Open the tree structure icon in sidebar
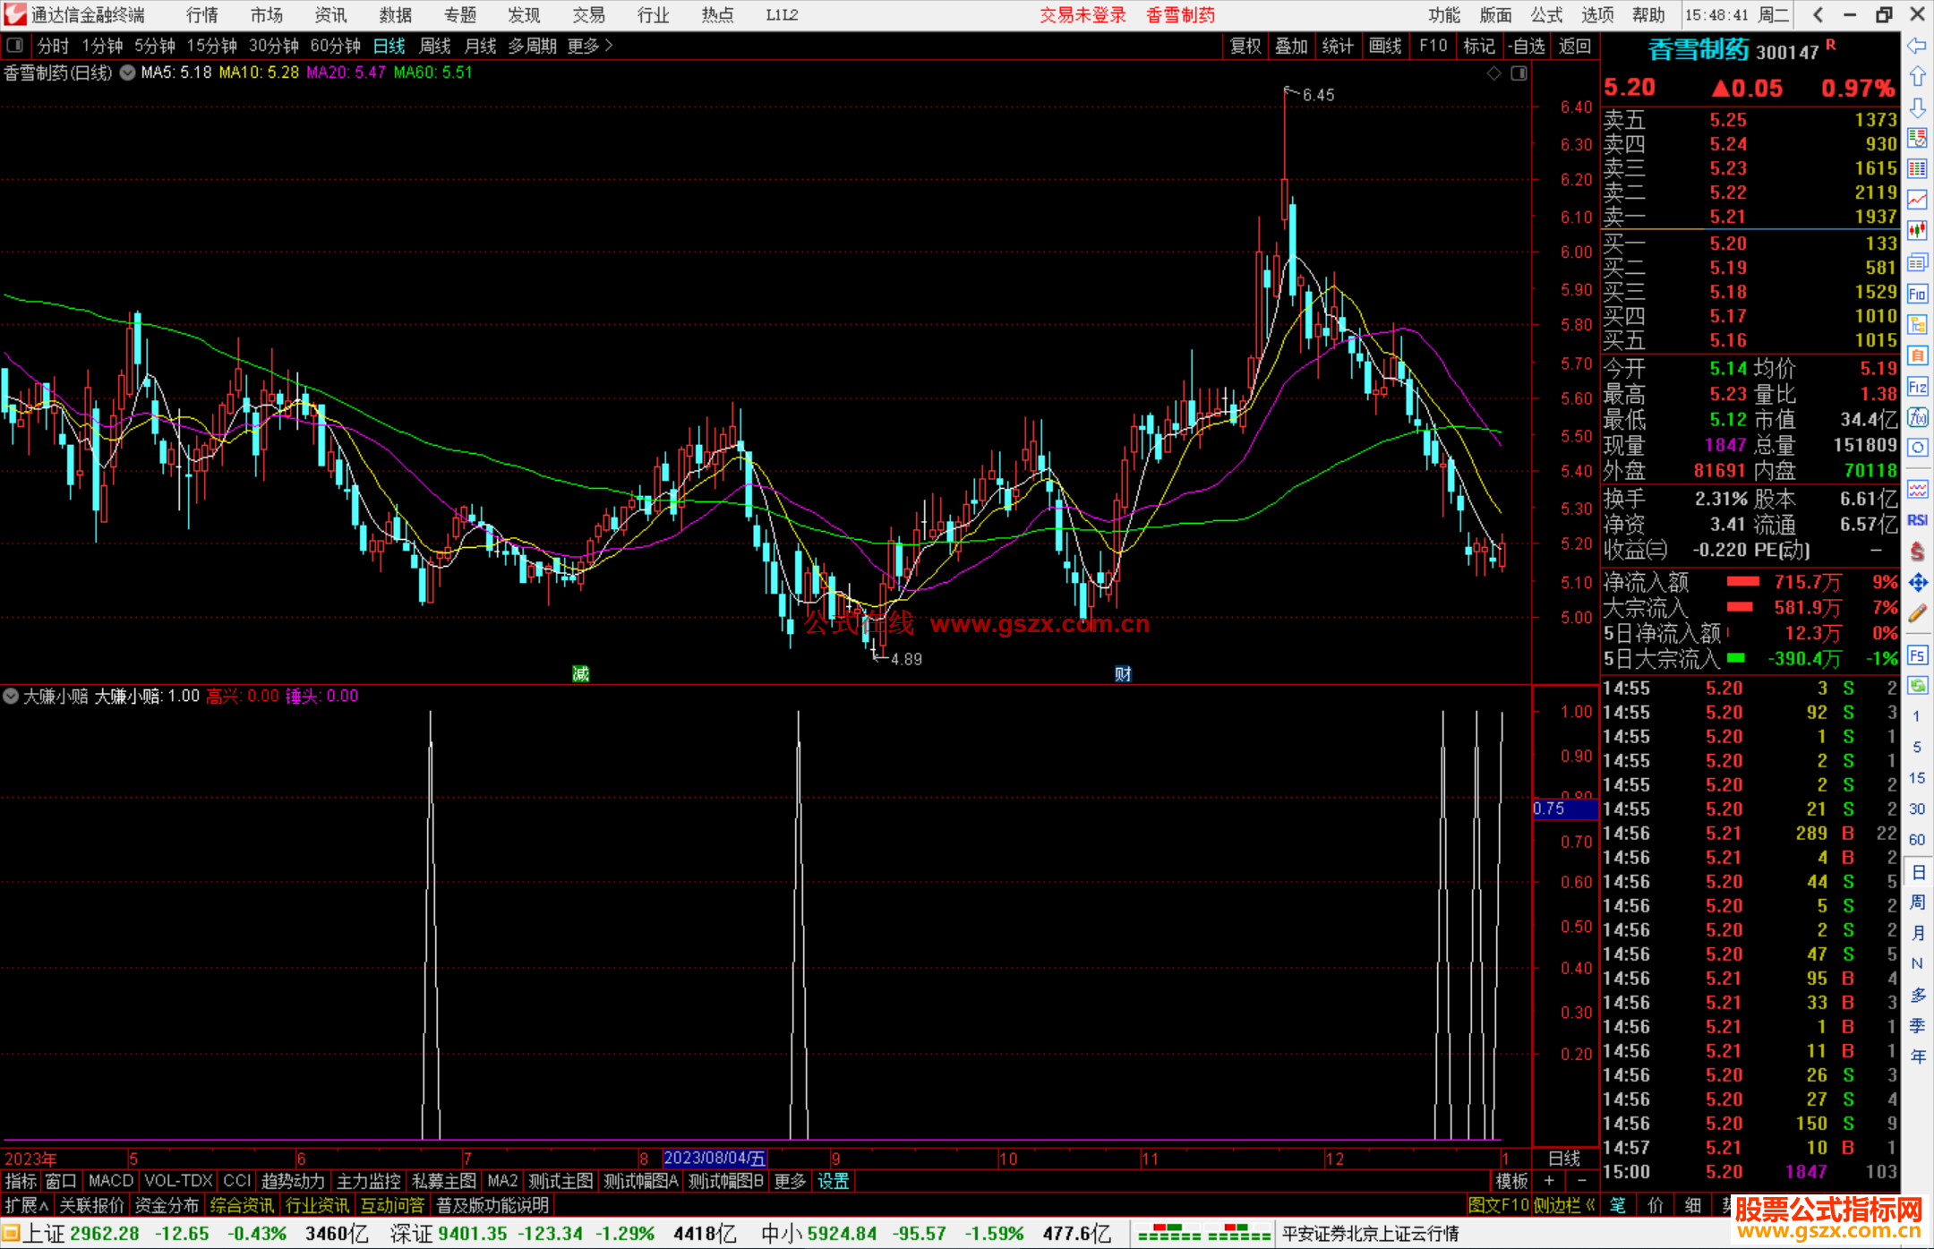 click(x=1917, y=324)
